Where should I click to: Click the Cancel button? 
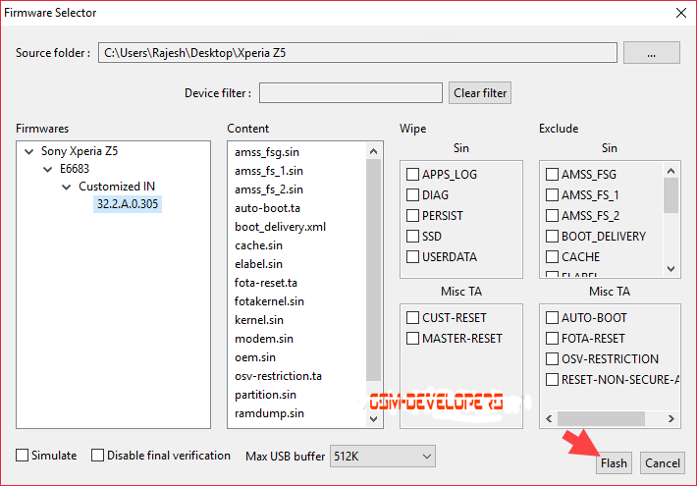[663, 462]
